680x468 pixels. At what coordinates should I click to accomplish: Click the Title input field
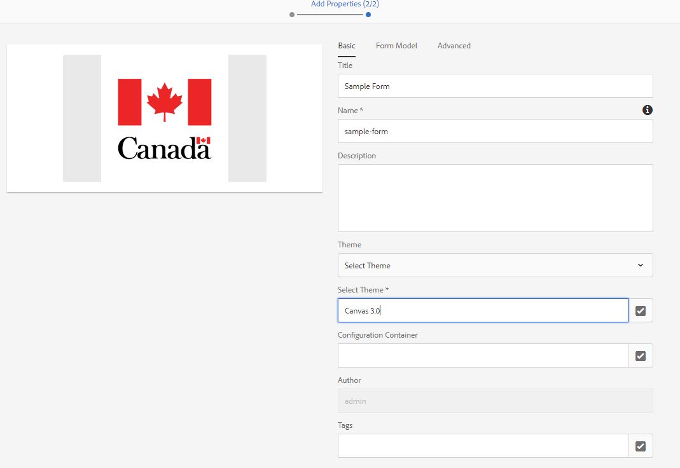[x=496, y=86]
